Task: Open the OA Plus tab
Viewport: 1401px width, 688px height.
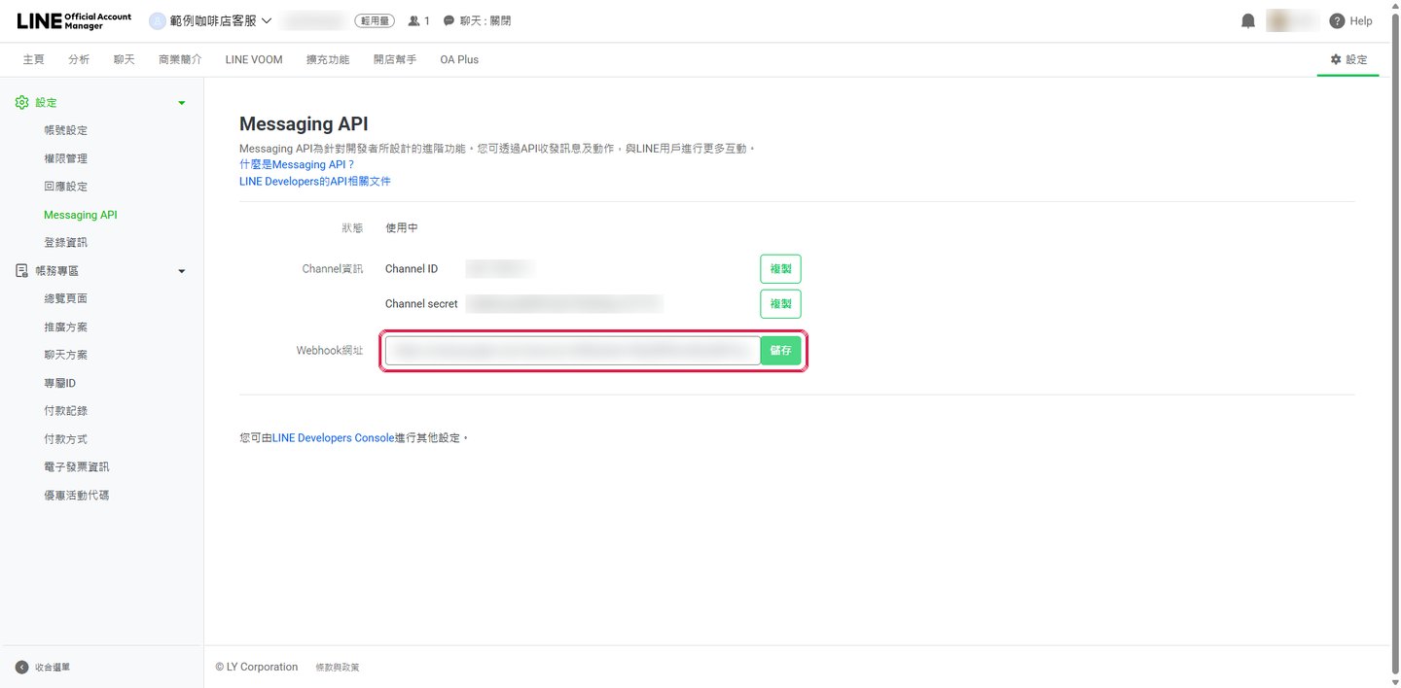Action: coord(459,59)
